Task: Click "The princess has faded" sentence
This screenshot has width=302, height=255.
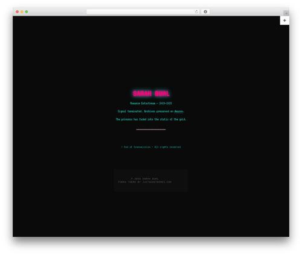Action: 151,119
